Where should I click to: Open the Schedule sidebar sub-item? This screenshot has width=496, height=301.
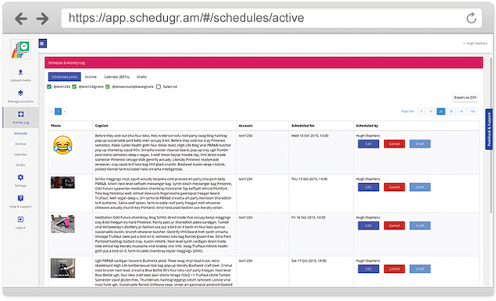(20, 133)
